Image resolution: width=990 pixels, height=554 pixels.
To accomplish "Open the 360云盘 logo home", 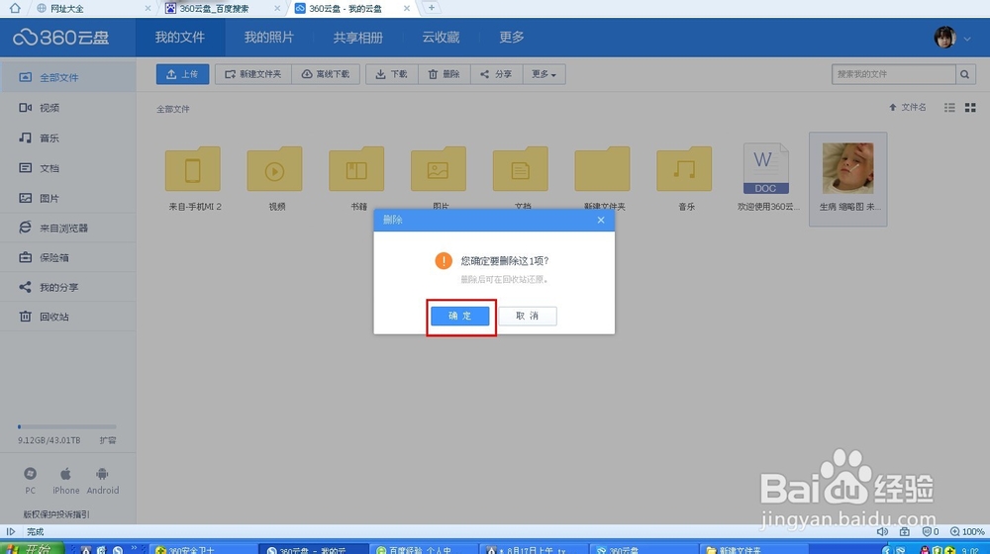I will point(61,38).
